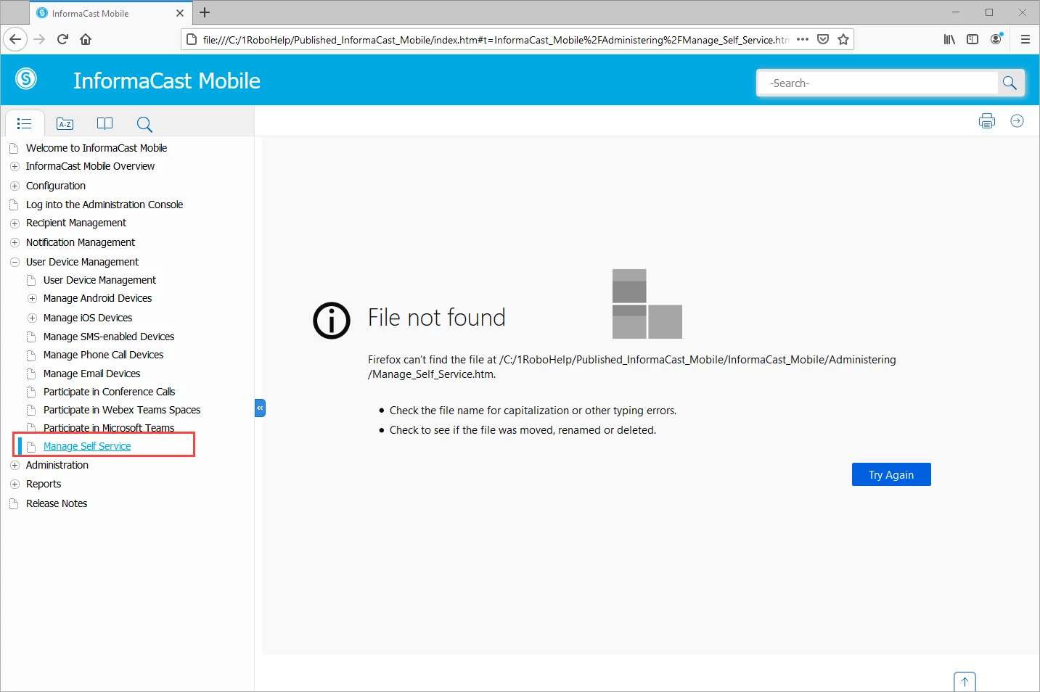Open Log into the Administration Console
This screenshot has height=692, width=1040.
pyautogui.click(x=105, y=205)
